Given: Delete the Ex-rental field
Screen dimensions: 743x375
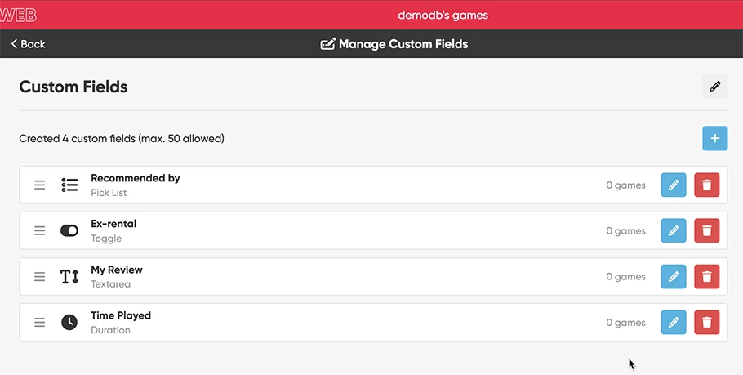Looking at the screenshot, I should coord(707,231).
